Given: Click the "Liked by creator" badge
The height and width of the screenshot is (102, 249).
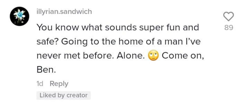Looking at the screenshot, I should point(64,95).
